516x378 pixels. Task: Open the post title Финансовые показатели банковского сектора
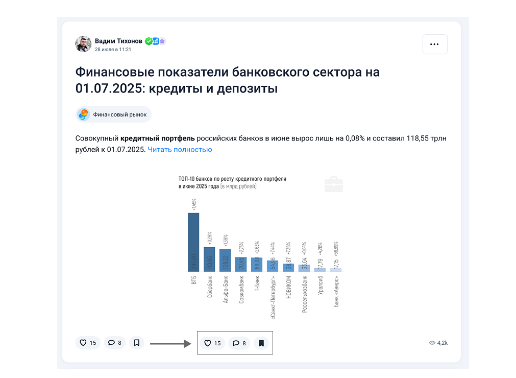pos(228,80)
